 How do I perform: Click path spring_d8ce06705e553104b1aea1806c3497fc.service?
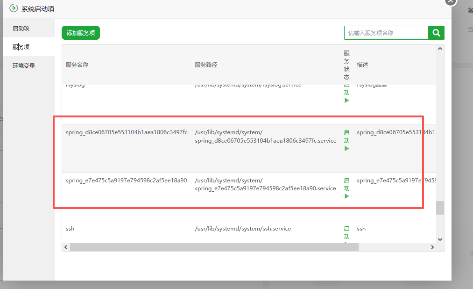pos(266,141)
